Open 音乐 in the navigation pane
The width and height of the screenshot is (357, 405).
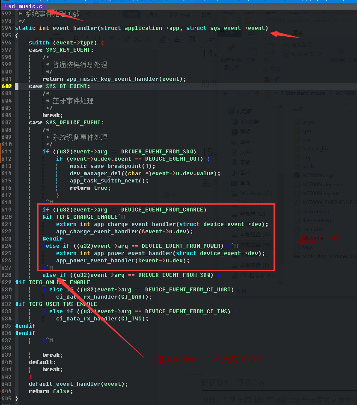pyautogui.click(x=241, y=173)
